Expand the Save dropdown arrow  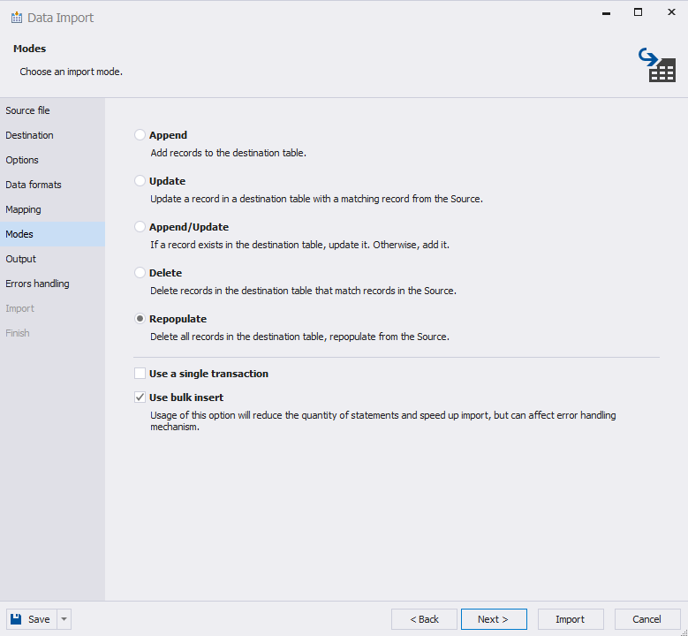64,619
